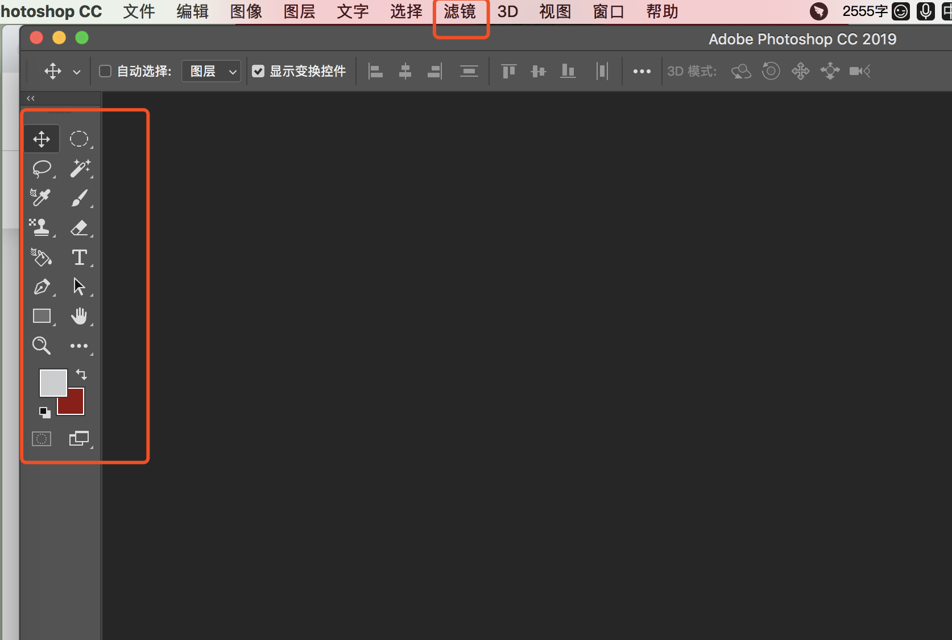
Task: Select the Hand tool
Action: [79, 316]
